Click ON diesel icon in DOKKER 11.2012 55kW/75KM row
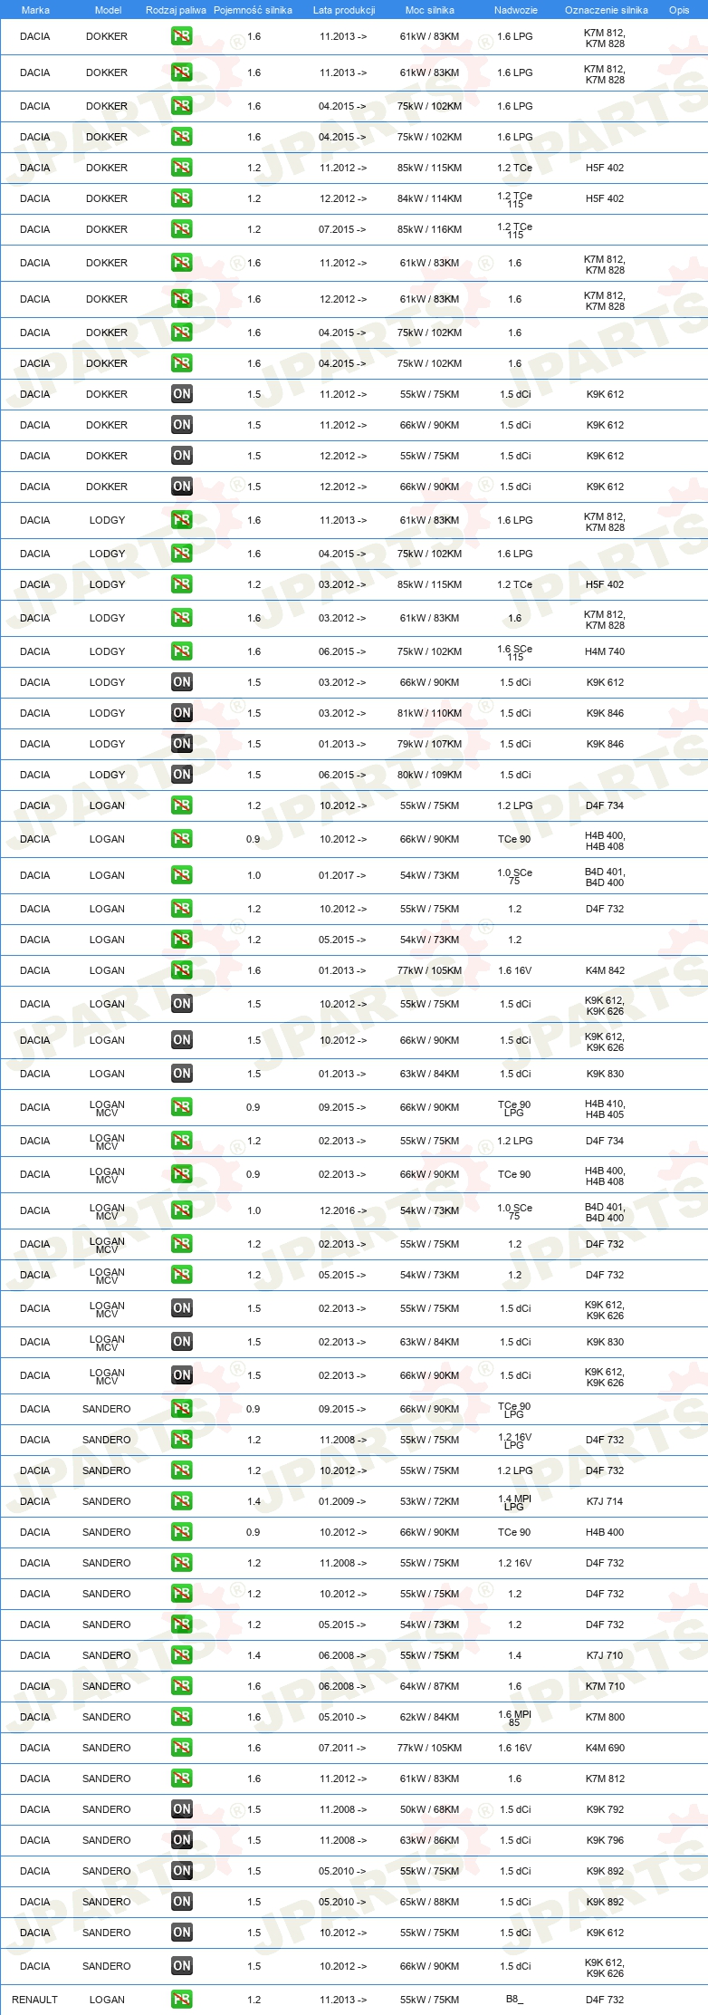Image resolution: width=708 pixels, height=2015 pixels. pyautogui.click(x=181, y=394)
